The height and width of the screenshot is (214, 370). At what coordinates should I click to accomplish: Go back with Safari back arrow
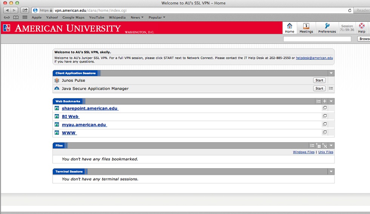(7, 10)
